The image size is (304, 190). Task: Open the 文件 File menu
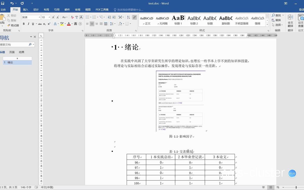(3, 10)
